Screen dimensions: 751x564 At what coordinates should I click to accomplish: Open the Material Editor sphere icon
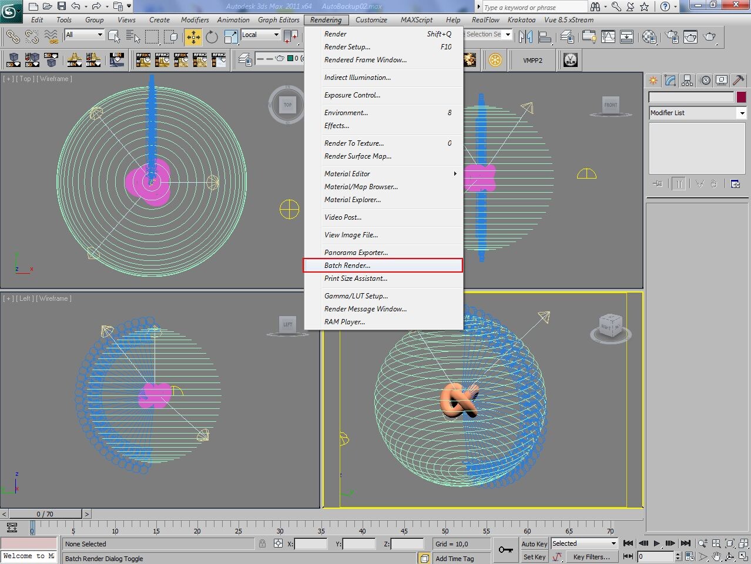(649, 37)
